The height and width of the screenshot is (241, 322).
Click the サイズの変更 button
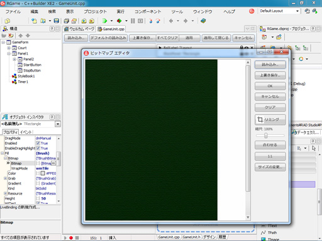click(x=270, y=167)
